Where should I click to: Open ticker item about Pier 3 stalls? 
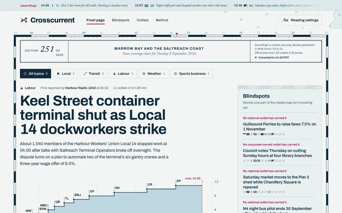[94, 5]
